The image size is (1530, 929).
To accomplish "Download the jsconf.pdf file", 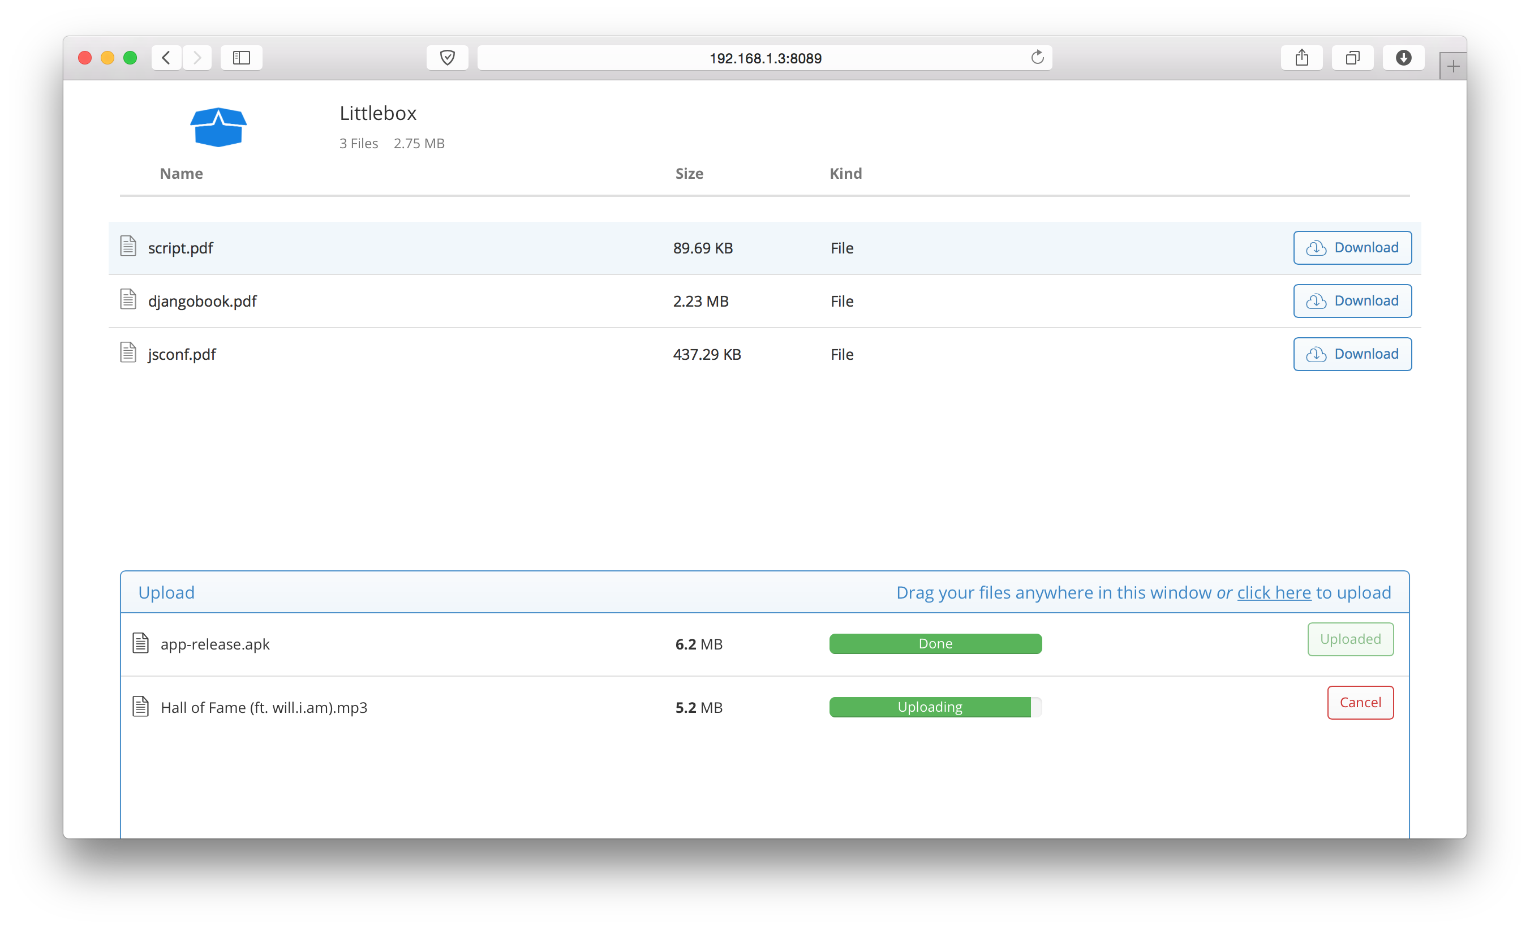I will tap(1352, 354).
